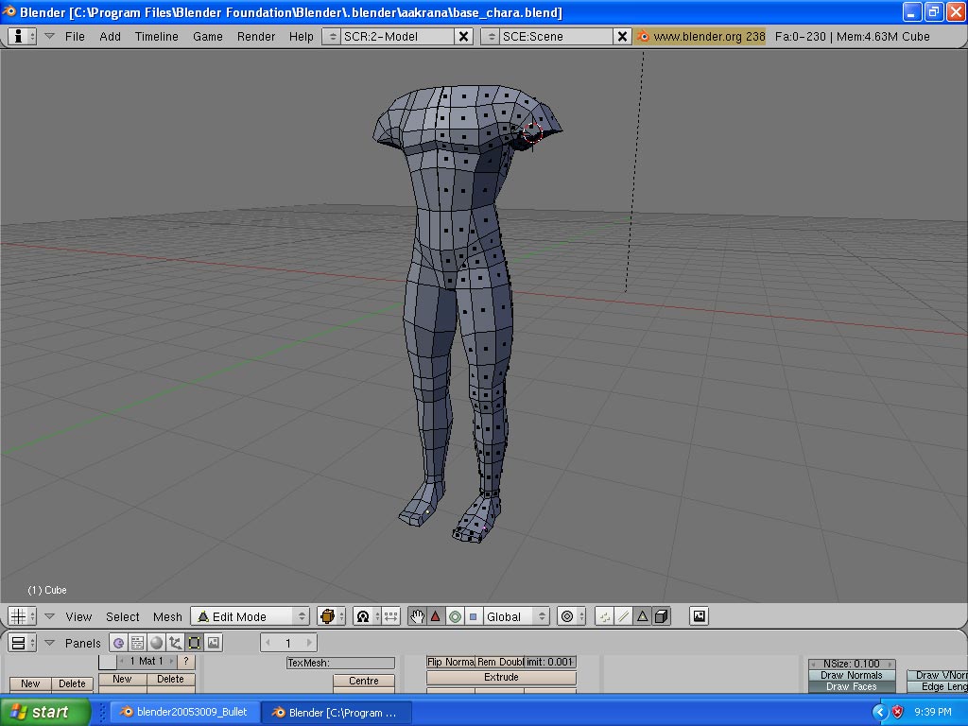The width and height of the screenshot is (968, 726).
Task: Open the Help menu
Action: coord(302,37)
